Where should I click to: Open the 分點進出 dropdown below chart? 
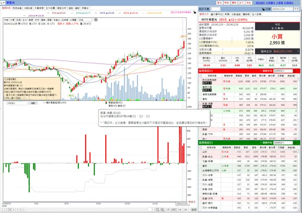(17, 103)
